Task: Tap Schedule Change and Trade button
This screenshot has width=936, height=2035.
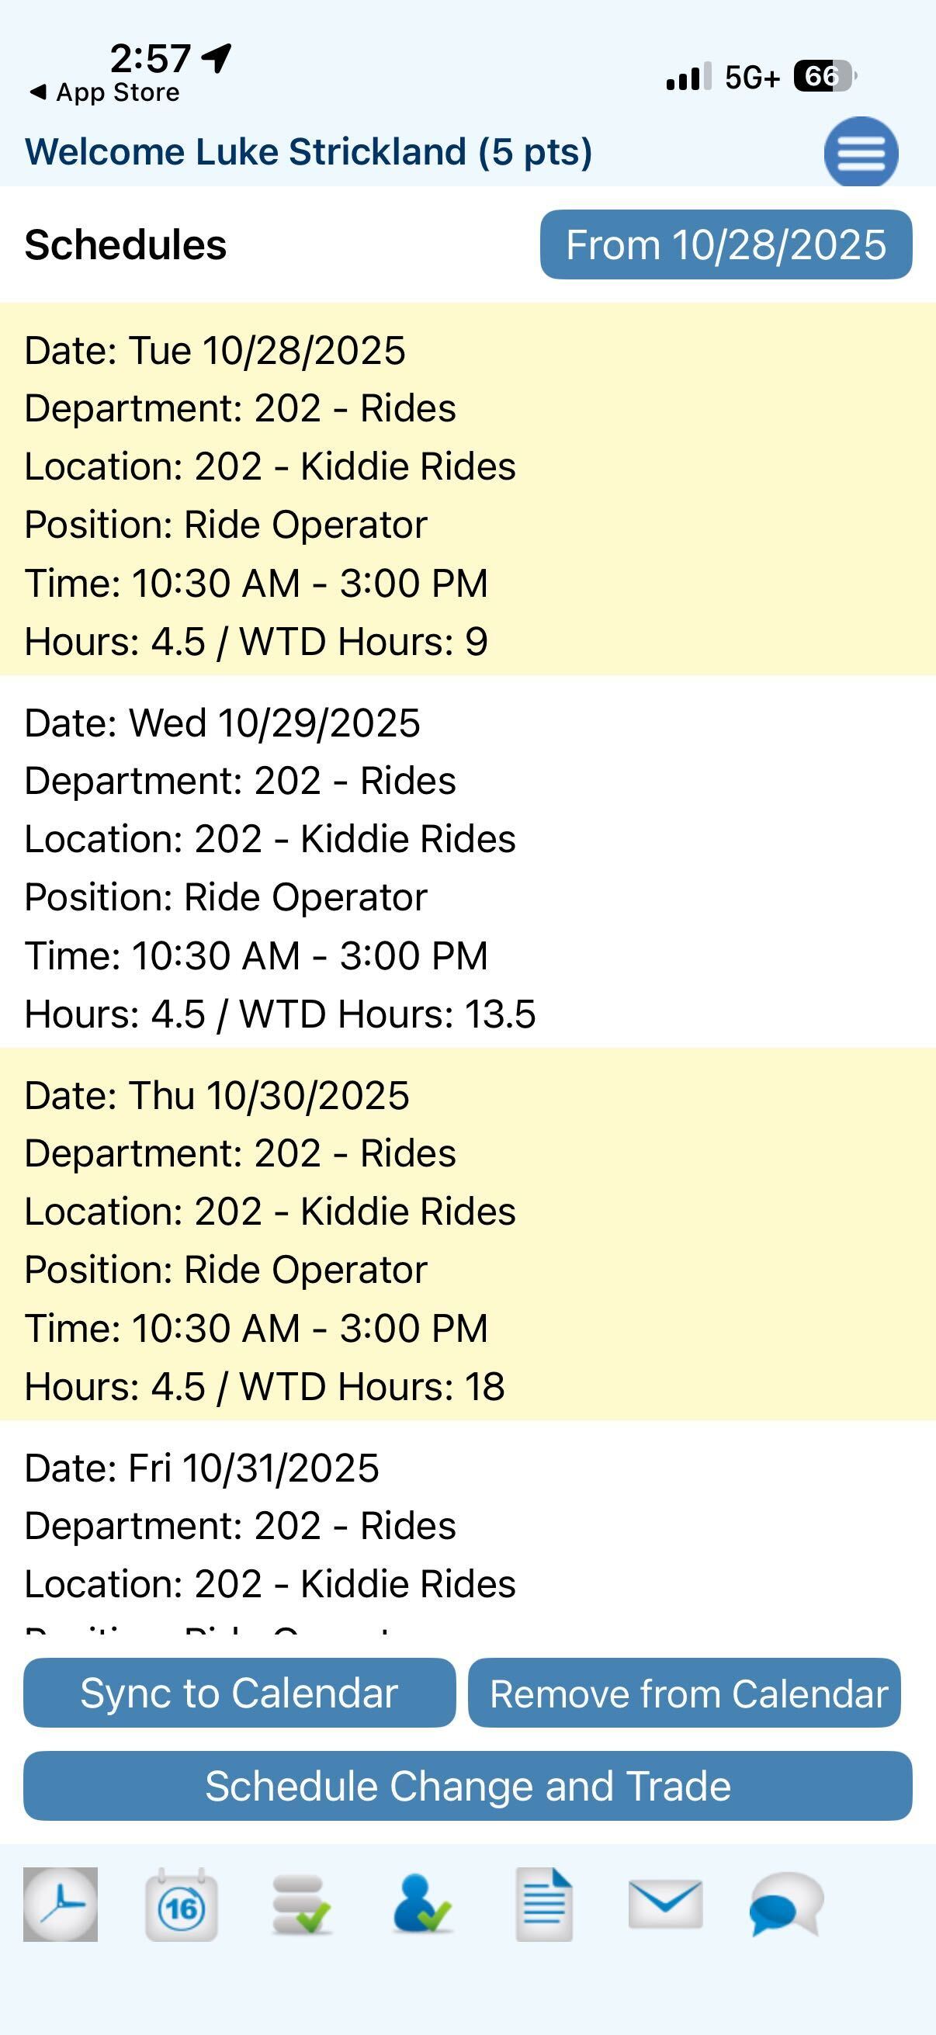Action: coord(467,1786)
